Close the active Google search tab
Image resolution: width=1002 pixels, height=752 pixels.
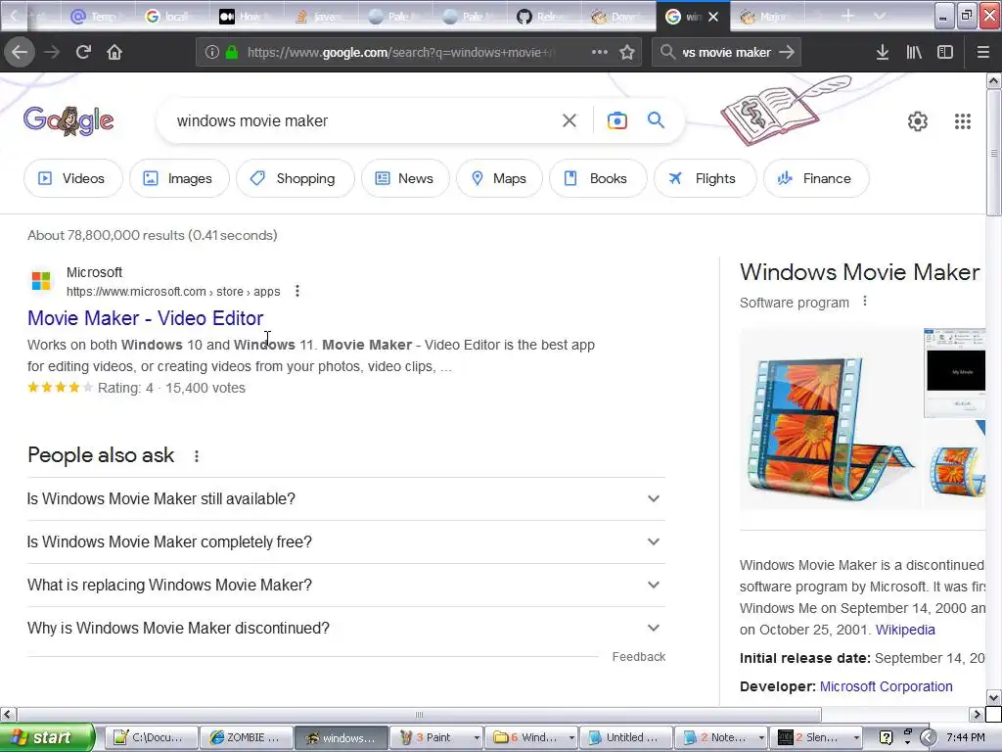tap(713, 17)
